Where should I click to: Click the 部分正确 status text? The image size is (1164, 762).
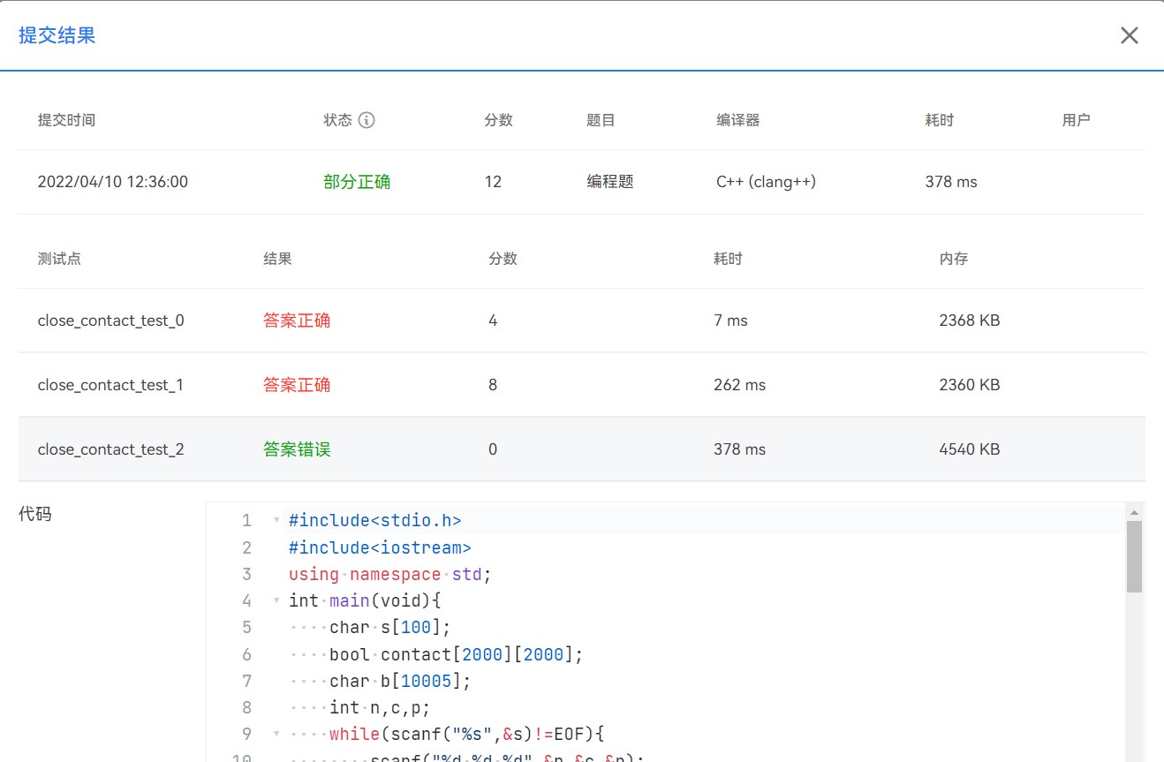(x=357, y=182)
